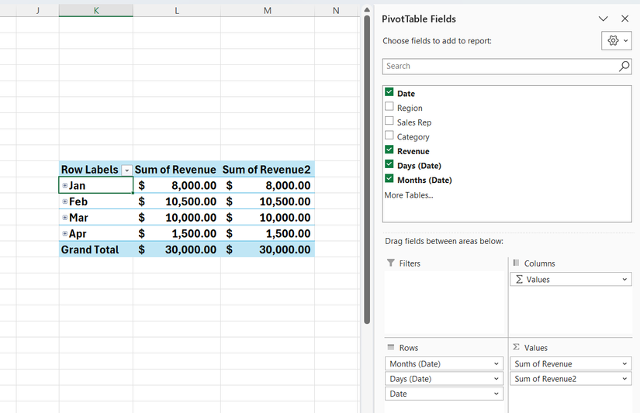Click the search magnifier icon in field search
Image resolution: width=640 pixels, height=413 pixels.
pyautogui.click(x=624, y=67)
